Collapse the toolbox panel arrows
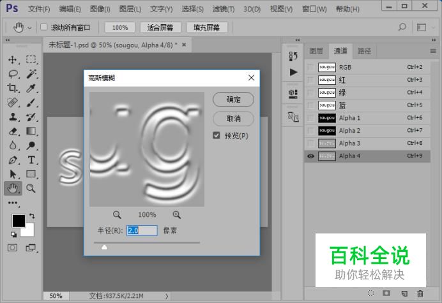Viewport: 442px width, 303px height. [x=8, y=40]
